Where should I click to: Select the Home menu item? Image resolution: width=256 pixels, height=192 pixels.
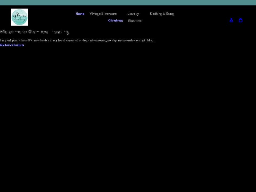point(80,14)
